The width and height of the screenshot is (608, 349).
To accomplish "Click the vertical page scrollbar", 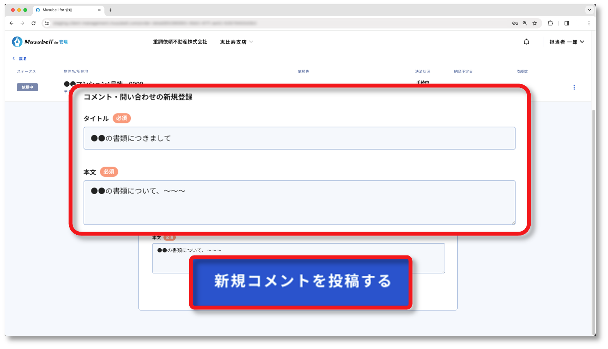I will pos(593,192).
